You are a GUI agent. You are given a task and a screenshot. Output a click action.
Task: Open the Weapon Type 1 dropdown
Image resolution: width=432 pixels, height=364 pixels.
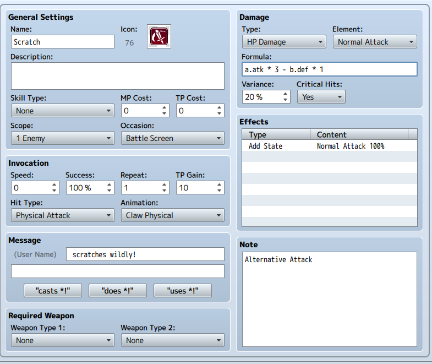click(x=62, y=340)
